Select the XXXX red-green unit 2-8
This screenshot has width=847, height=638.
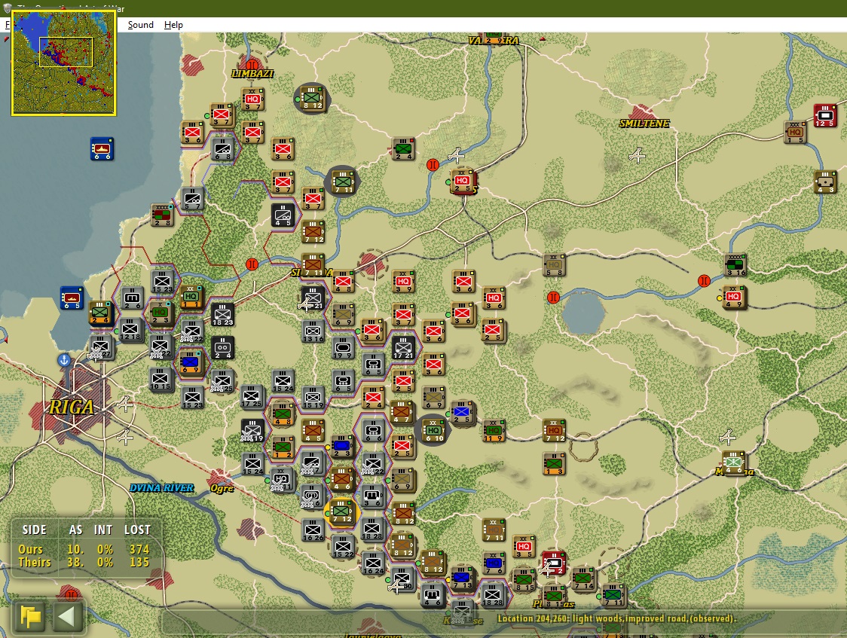click(162, 214)
